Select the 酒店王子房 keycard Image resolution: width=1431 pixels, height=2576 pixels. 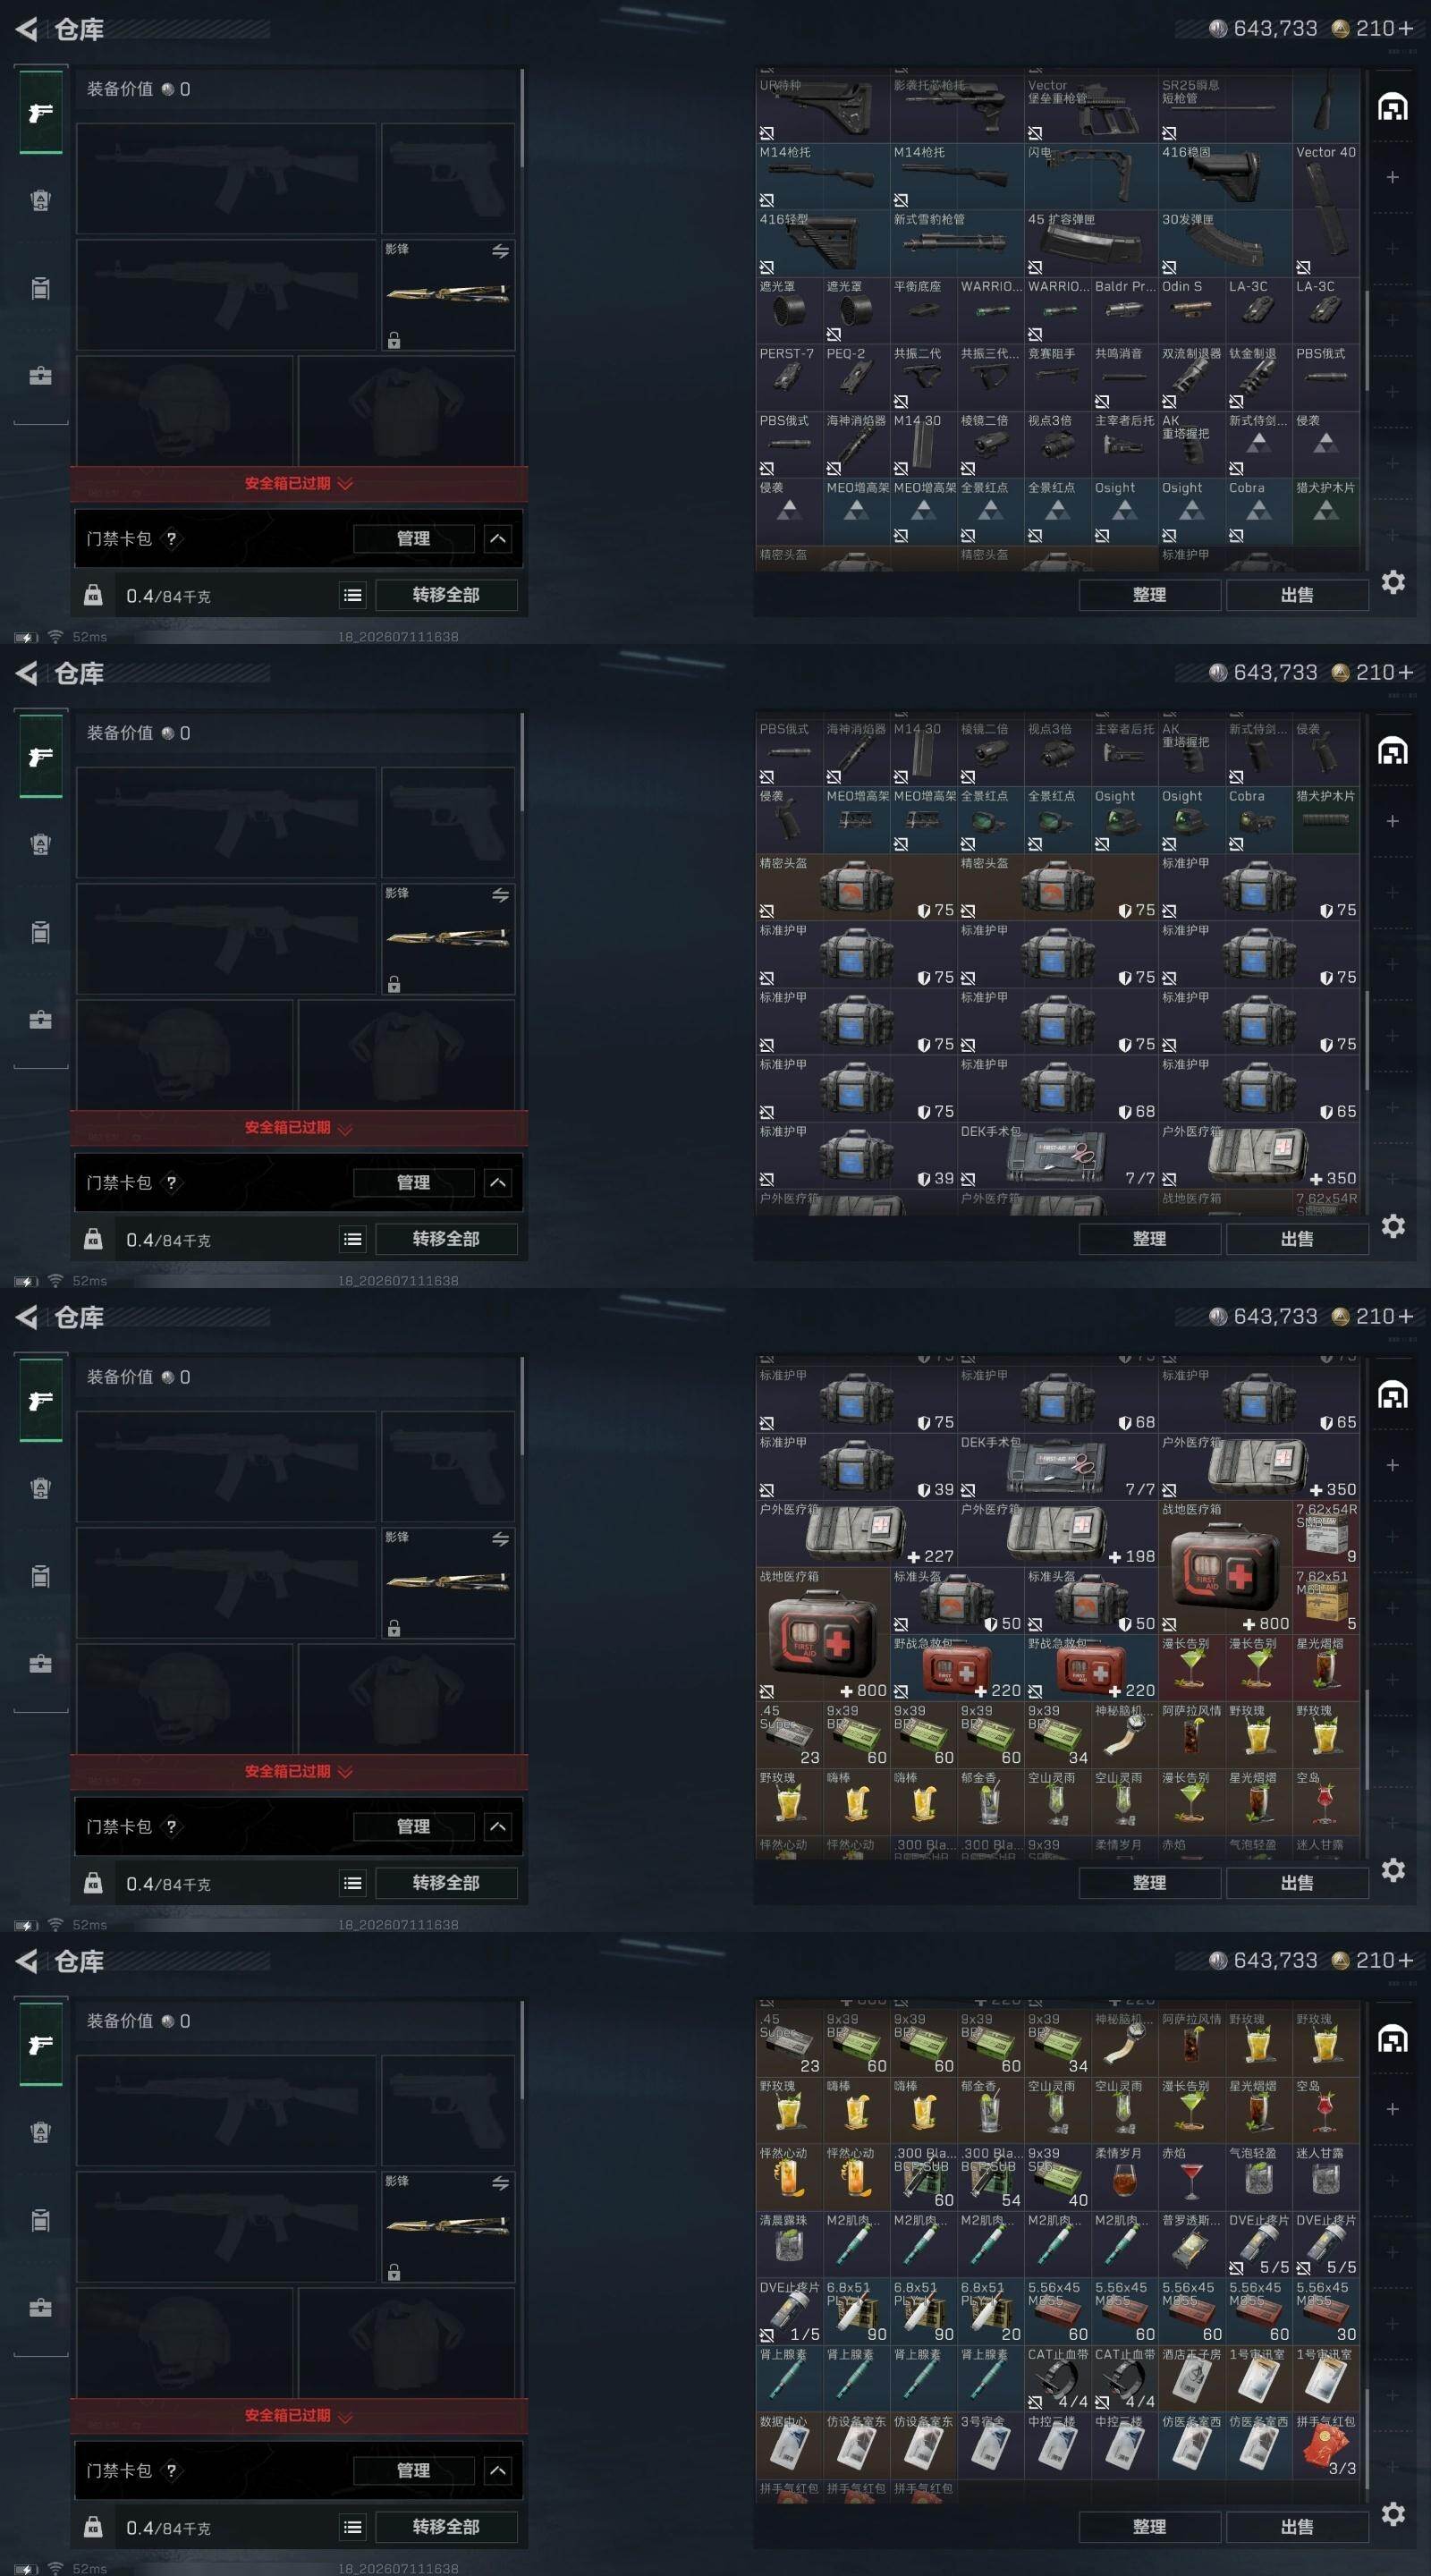(x=1192, y=2378)
